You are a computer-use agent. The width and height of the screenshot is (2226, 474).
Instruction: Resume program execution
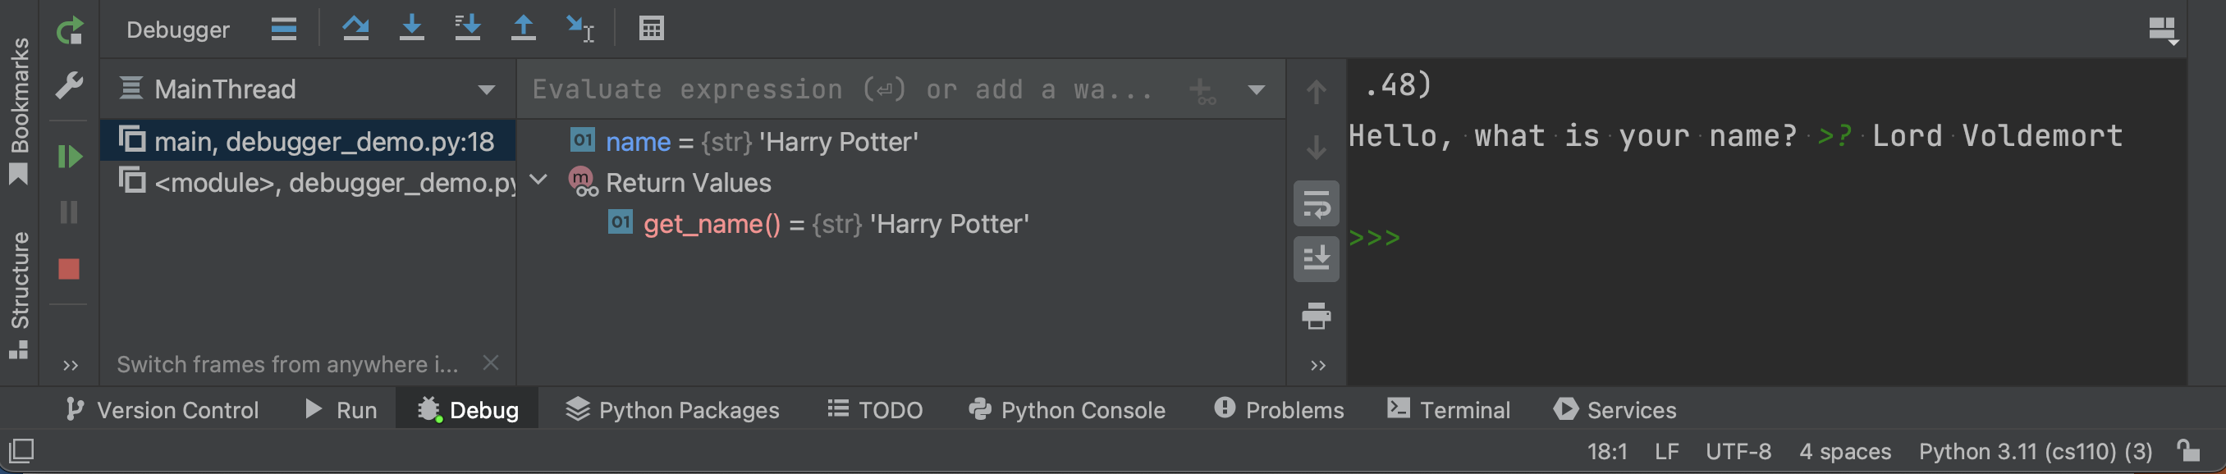pos(71,156)
